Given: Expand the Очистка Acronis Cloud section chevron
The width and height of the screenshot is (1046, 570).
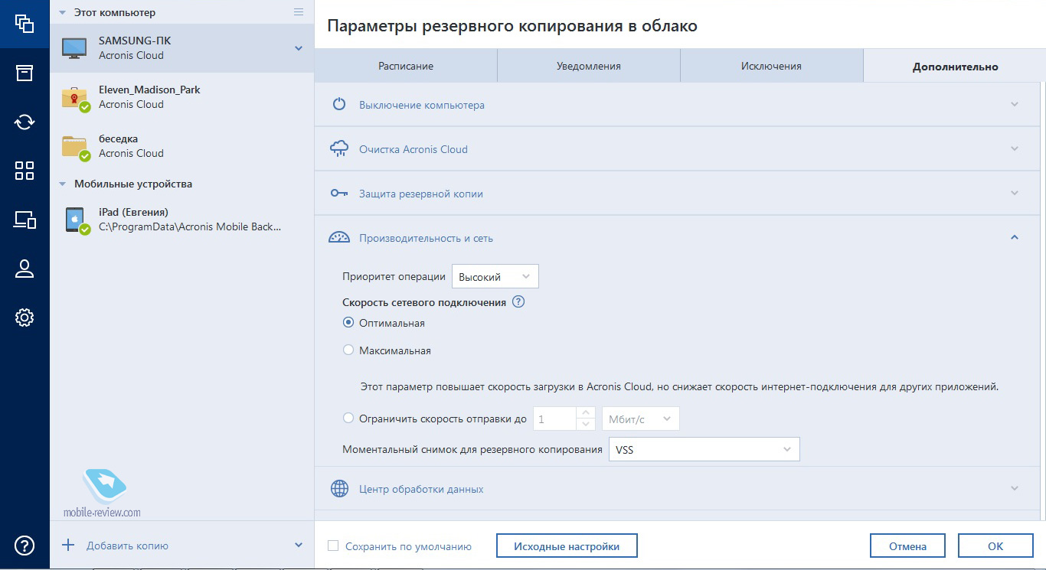Looking at the screenshot, I should [1015, 149].
